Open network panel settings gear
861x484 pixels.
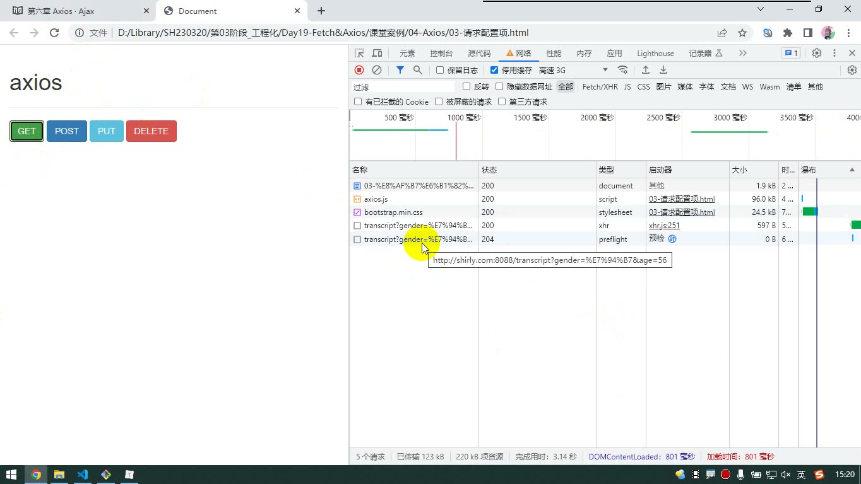tap(852, 70)
